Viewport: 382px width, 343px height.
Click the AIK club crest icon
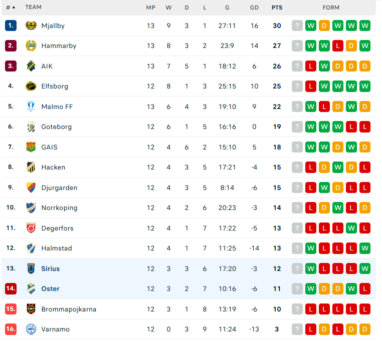tap(31, 66)
